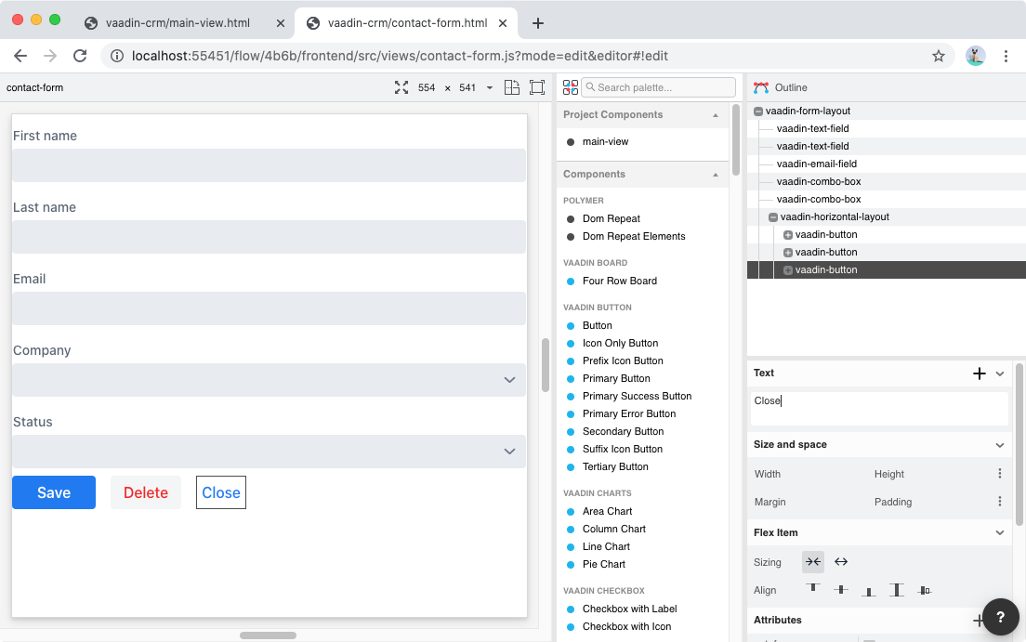Select the align top icon in Flex Item

pyautogui.click(x=813, y=590)
